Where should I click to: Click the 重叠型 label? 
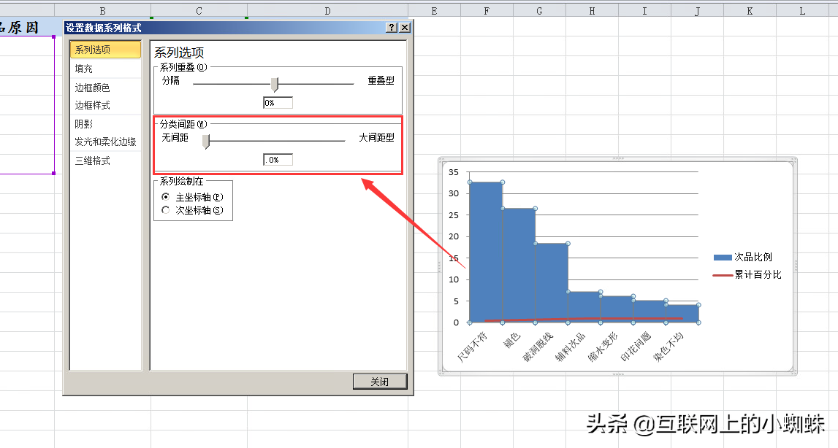[381, 81]
